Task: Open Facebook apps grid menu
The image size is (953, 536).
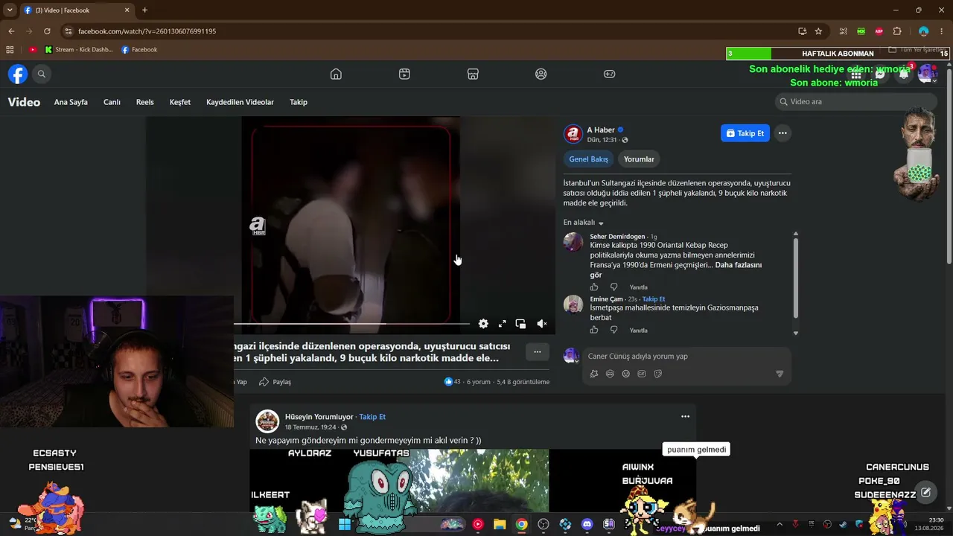Action: (856, 74)
